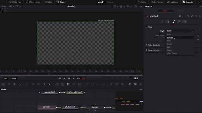Screen dimensions: 202x113
Task: Choose Point in the Style list
Action: click(x=180, y=35)
